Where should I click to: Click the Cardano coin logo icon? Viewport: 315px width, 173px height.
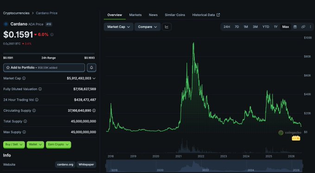point(6,24)
